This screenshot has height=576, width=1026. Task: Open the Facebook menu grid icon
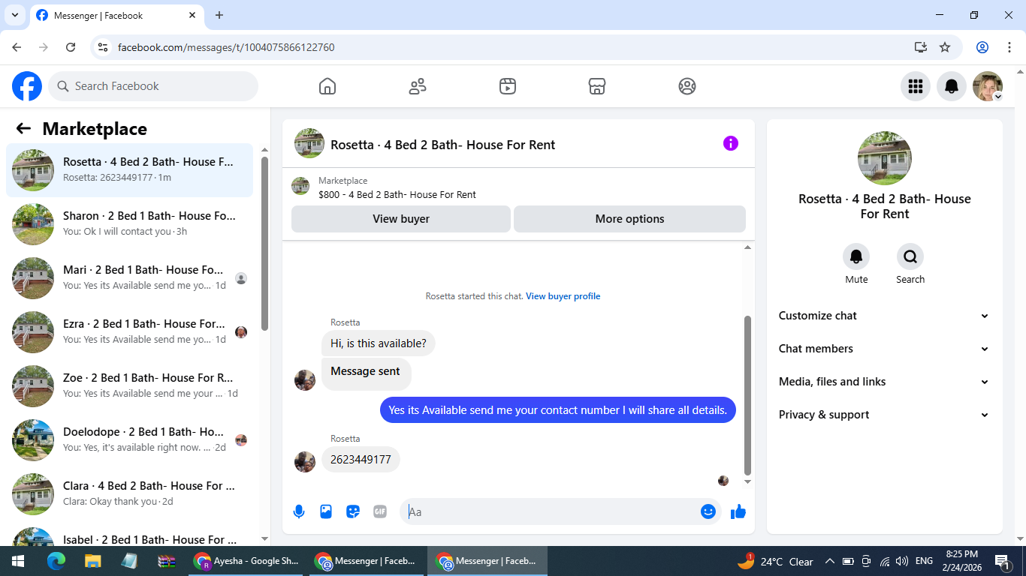916,86
